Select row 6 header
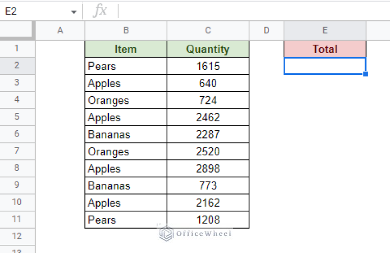 [17, 134]
